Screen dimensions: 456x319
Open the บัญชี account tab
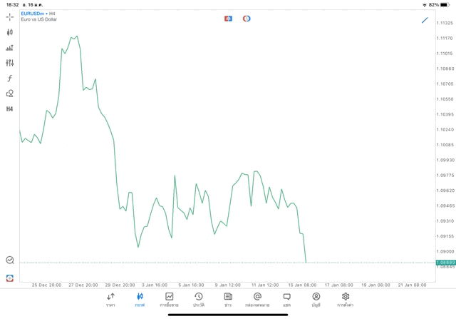pos(316,300)
